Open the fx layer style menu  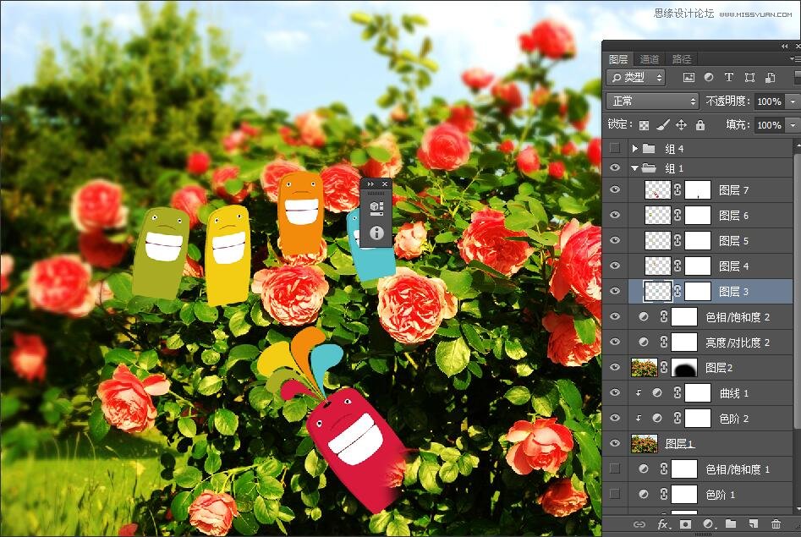(x=662, y=524)
